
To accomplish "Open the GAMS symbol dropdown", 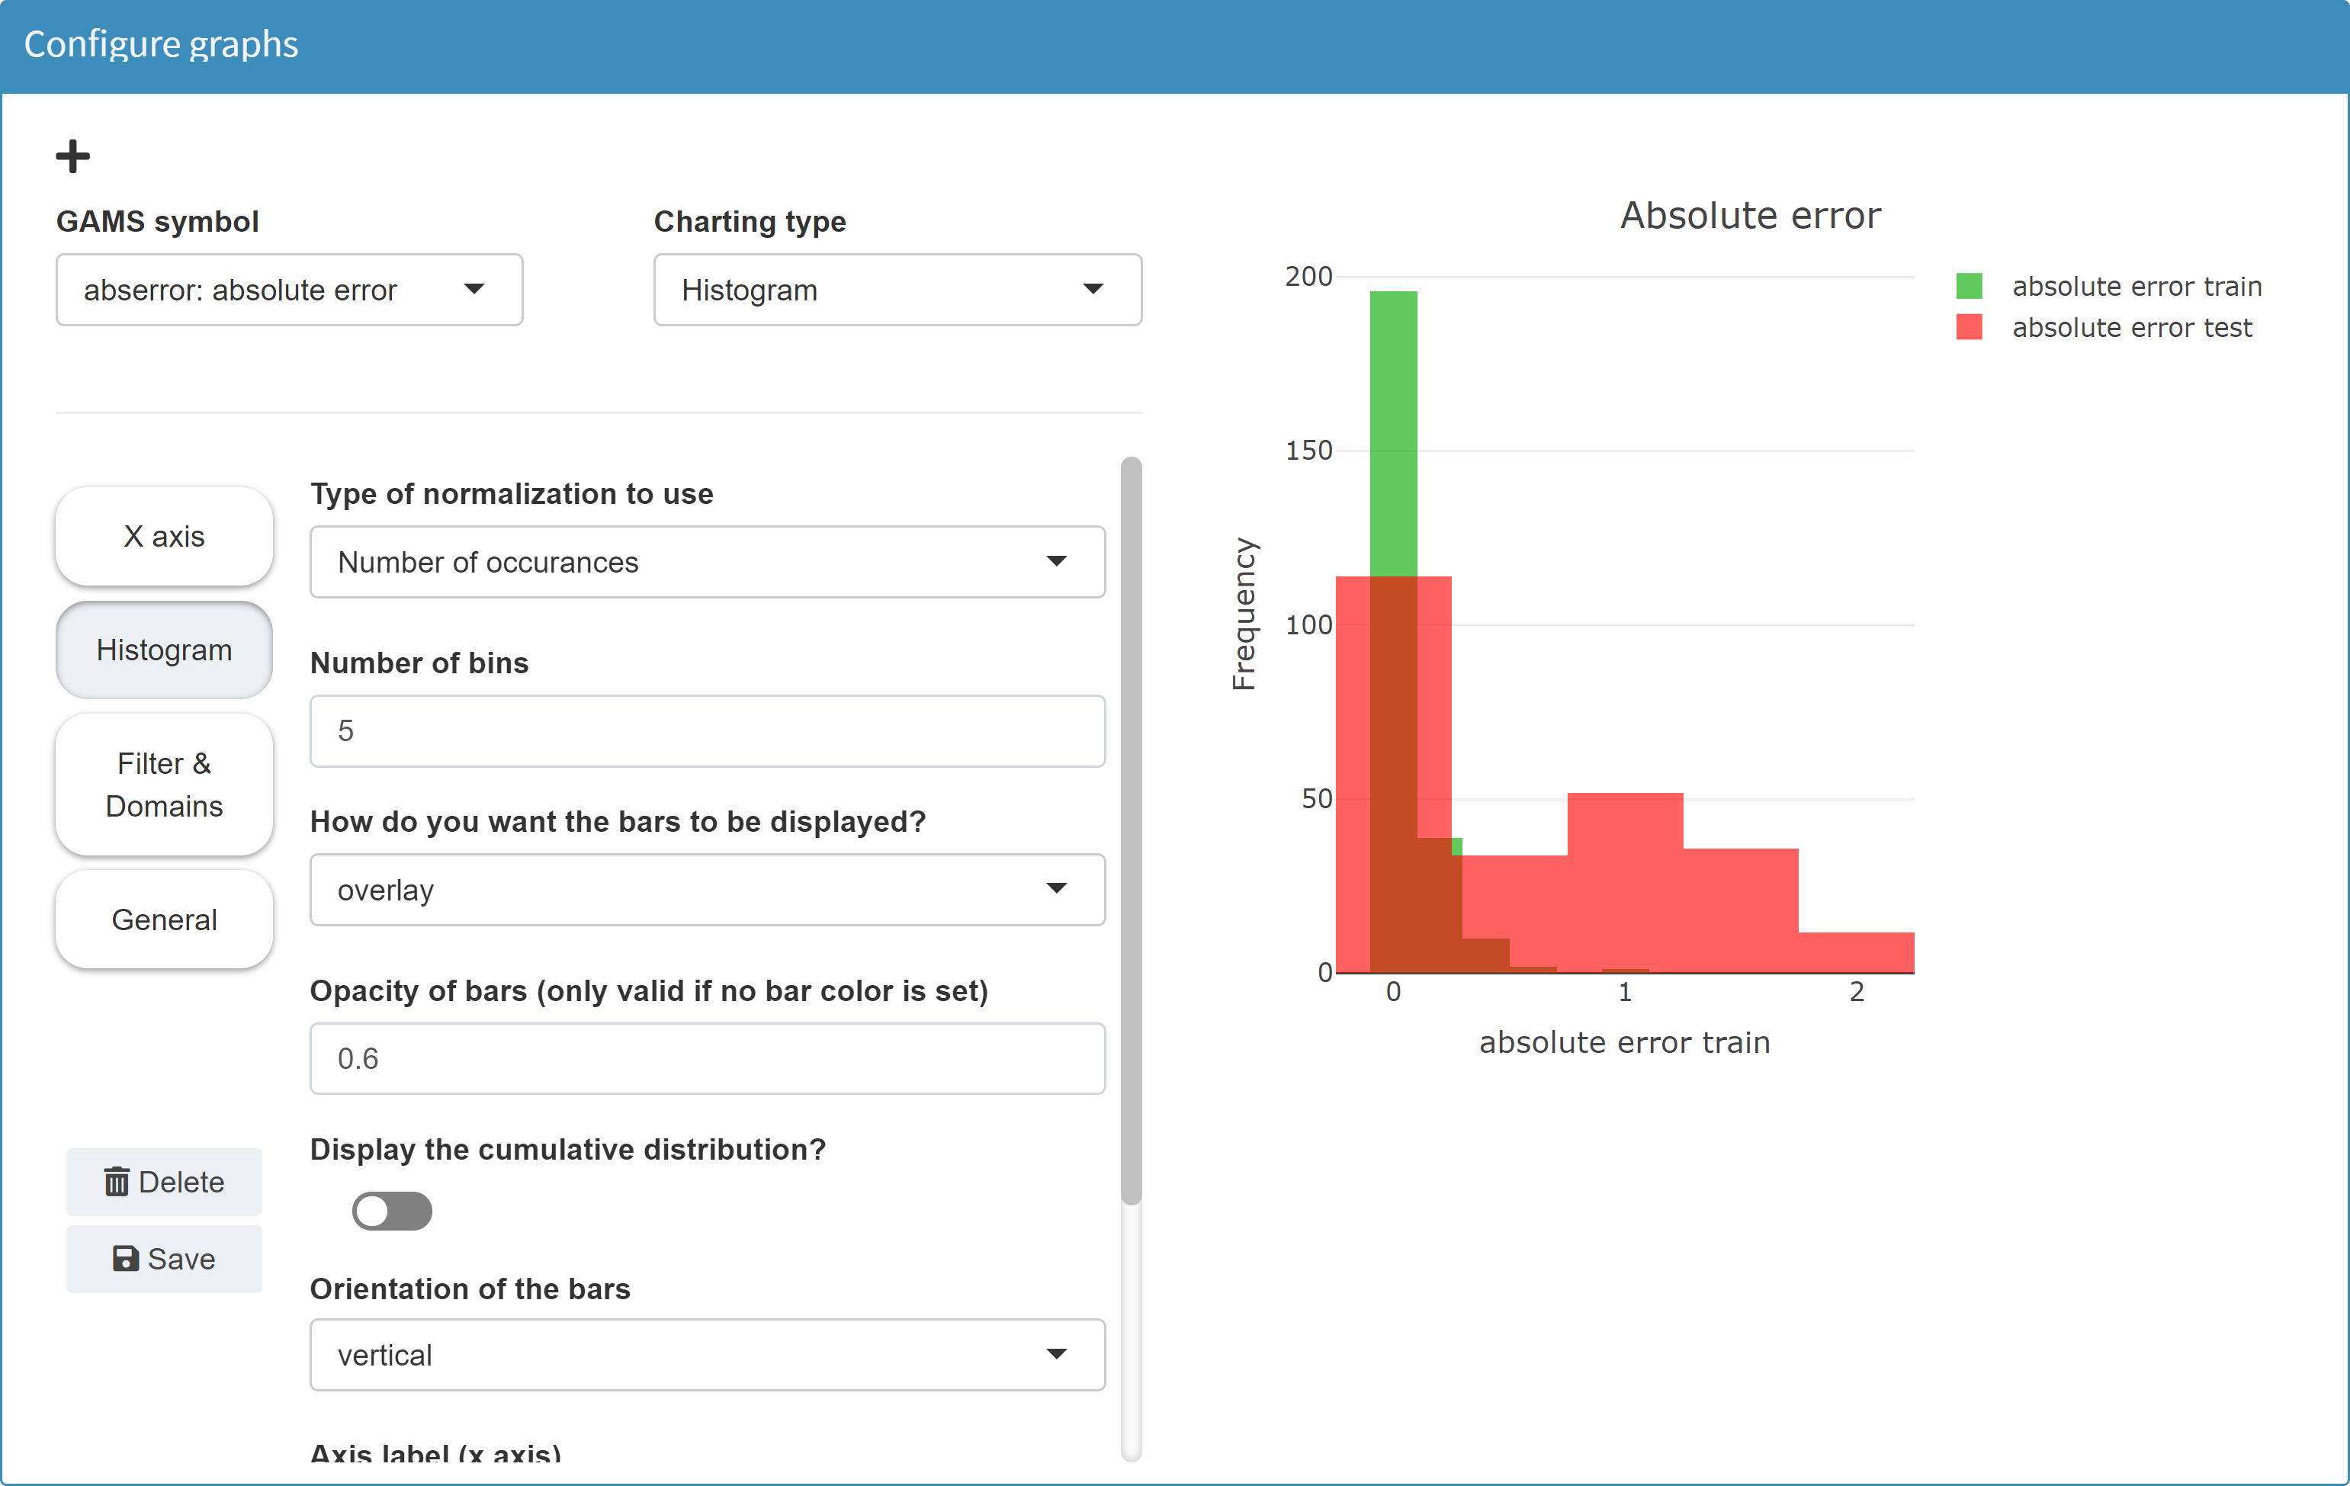I will (289, 290).
